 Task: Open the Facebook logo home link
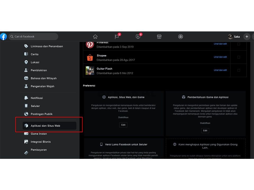pos(3,36)
